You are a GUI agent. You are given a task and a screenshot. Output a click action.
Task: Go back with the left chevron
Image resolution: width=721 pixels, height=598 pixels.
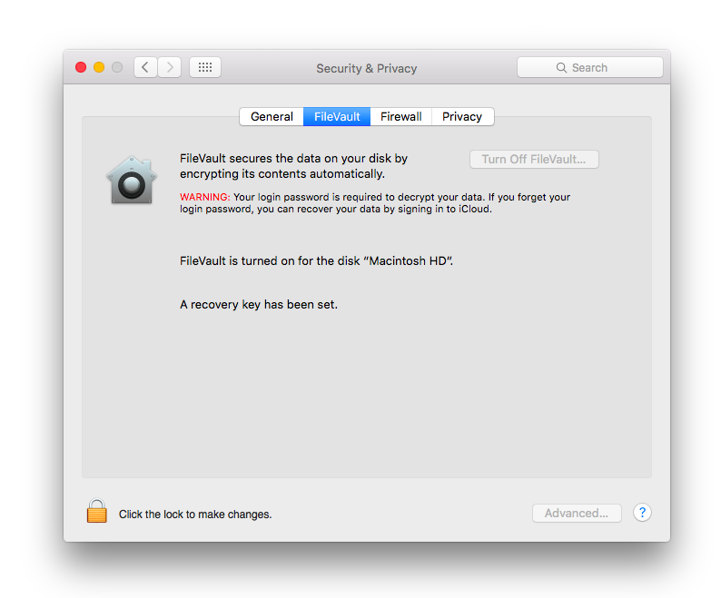[145, 67]
